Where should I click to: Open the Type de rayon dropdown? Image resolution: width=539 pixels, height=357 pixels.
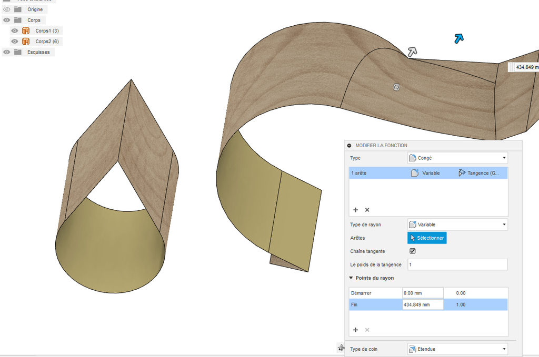pyautogui.click(x=457, y=225)
